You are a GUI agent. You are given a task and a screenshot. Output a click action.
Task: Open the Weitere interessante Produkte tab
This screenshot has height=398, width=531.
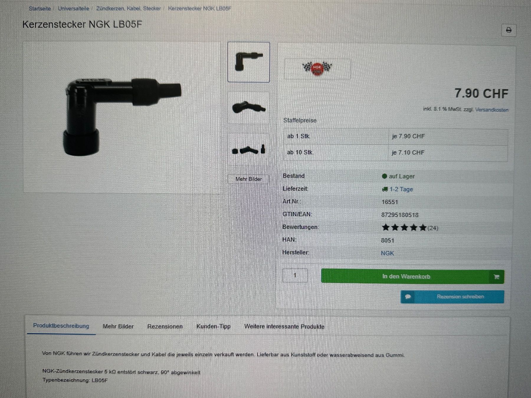[x=284, y=327]
